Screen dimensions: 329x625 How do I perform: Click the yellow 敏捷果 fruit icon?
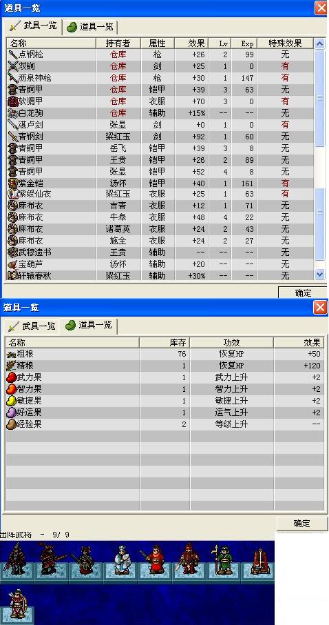(x=11, y=401)
